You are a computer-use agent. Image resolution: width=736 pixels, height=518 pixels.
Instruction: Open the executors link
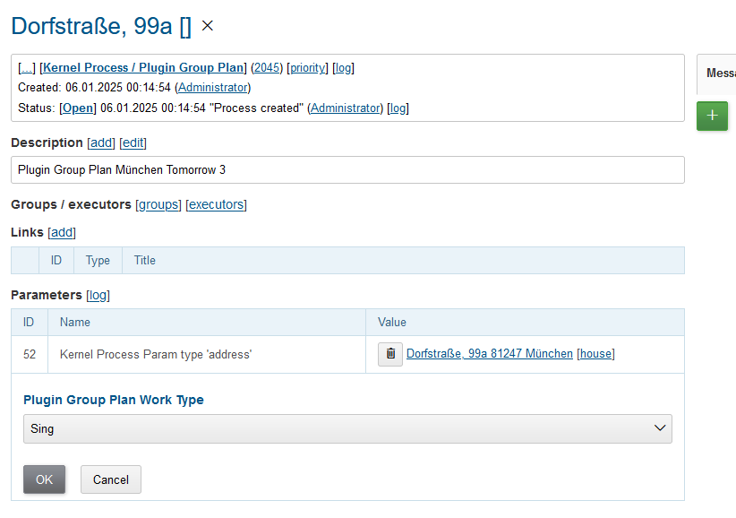(x=216, y=204)
